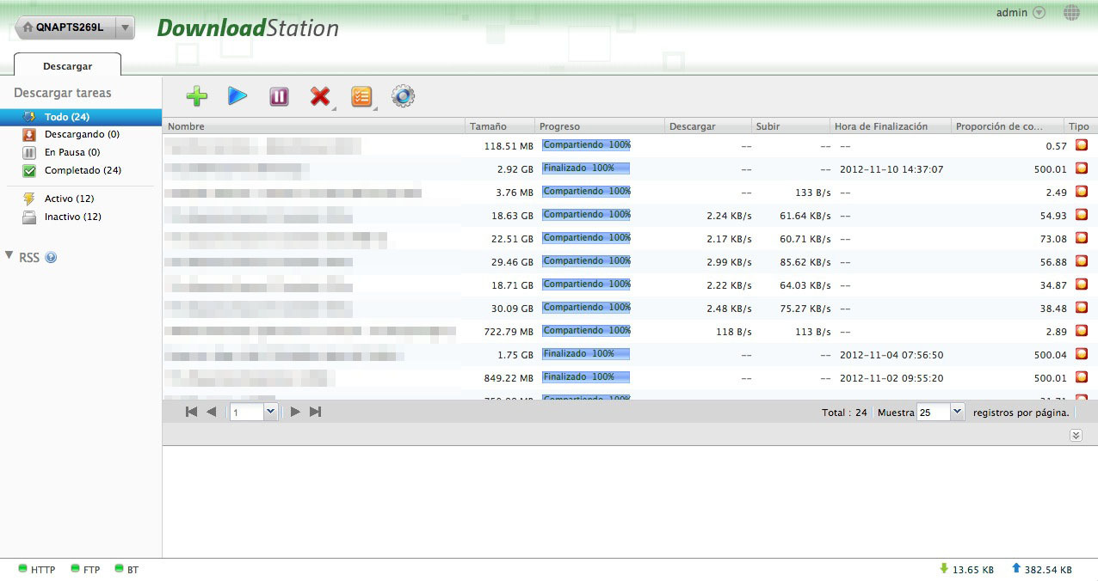
Task: Click type icon in the 18.71 GB row
Action: tap(1082, 284)
